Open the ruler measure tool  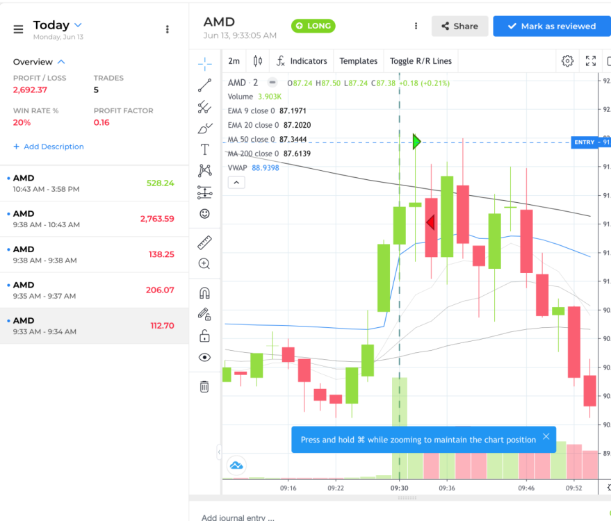(x=204, y=242)
